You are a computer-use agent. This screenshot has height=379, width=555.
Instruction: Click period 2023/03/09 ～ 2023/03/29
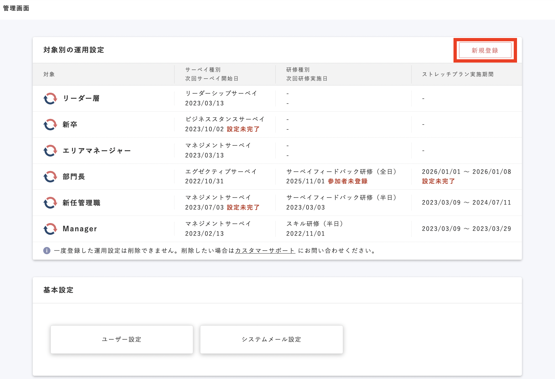click(467, 229)
